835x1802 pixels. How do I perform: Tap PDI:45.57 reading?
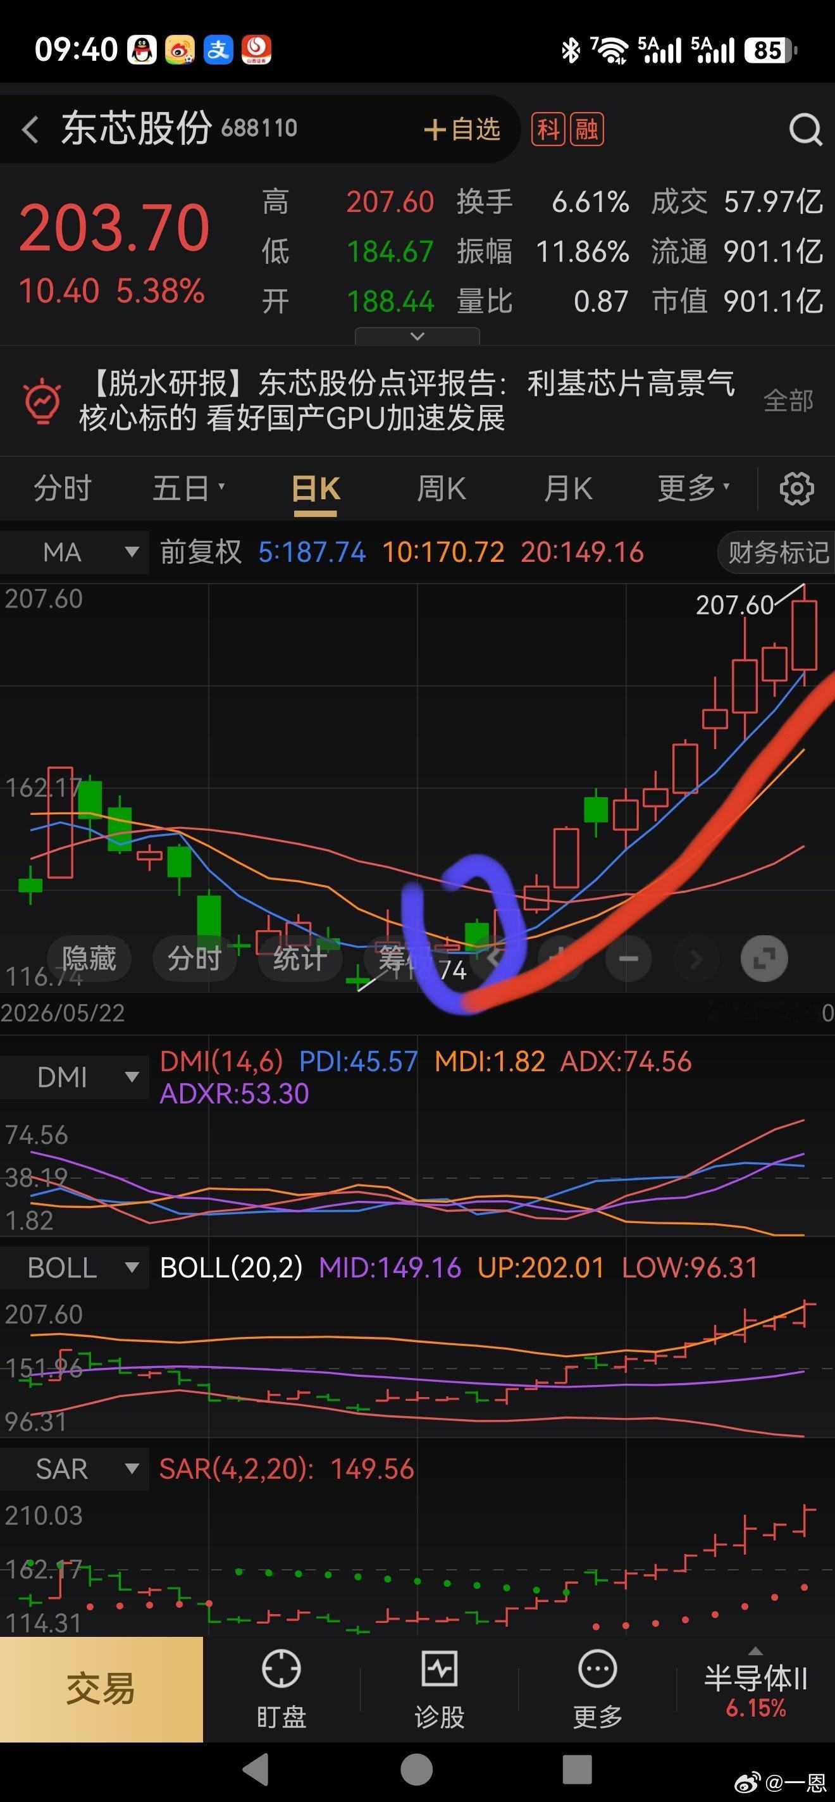(358, 1062)
